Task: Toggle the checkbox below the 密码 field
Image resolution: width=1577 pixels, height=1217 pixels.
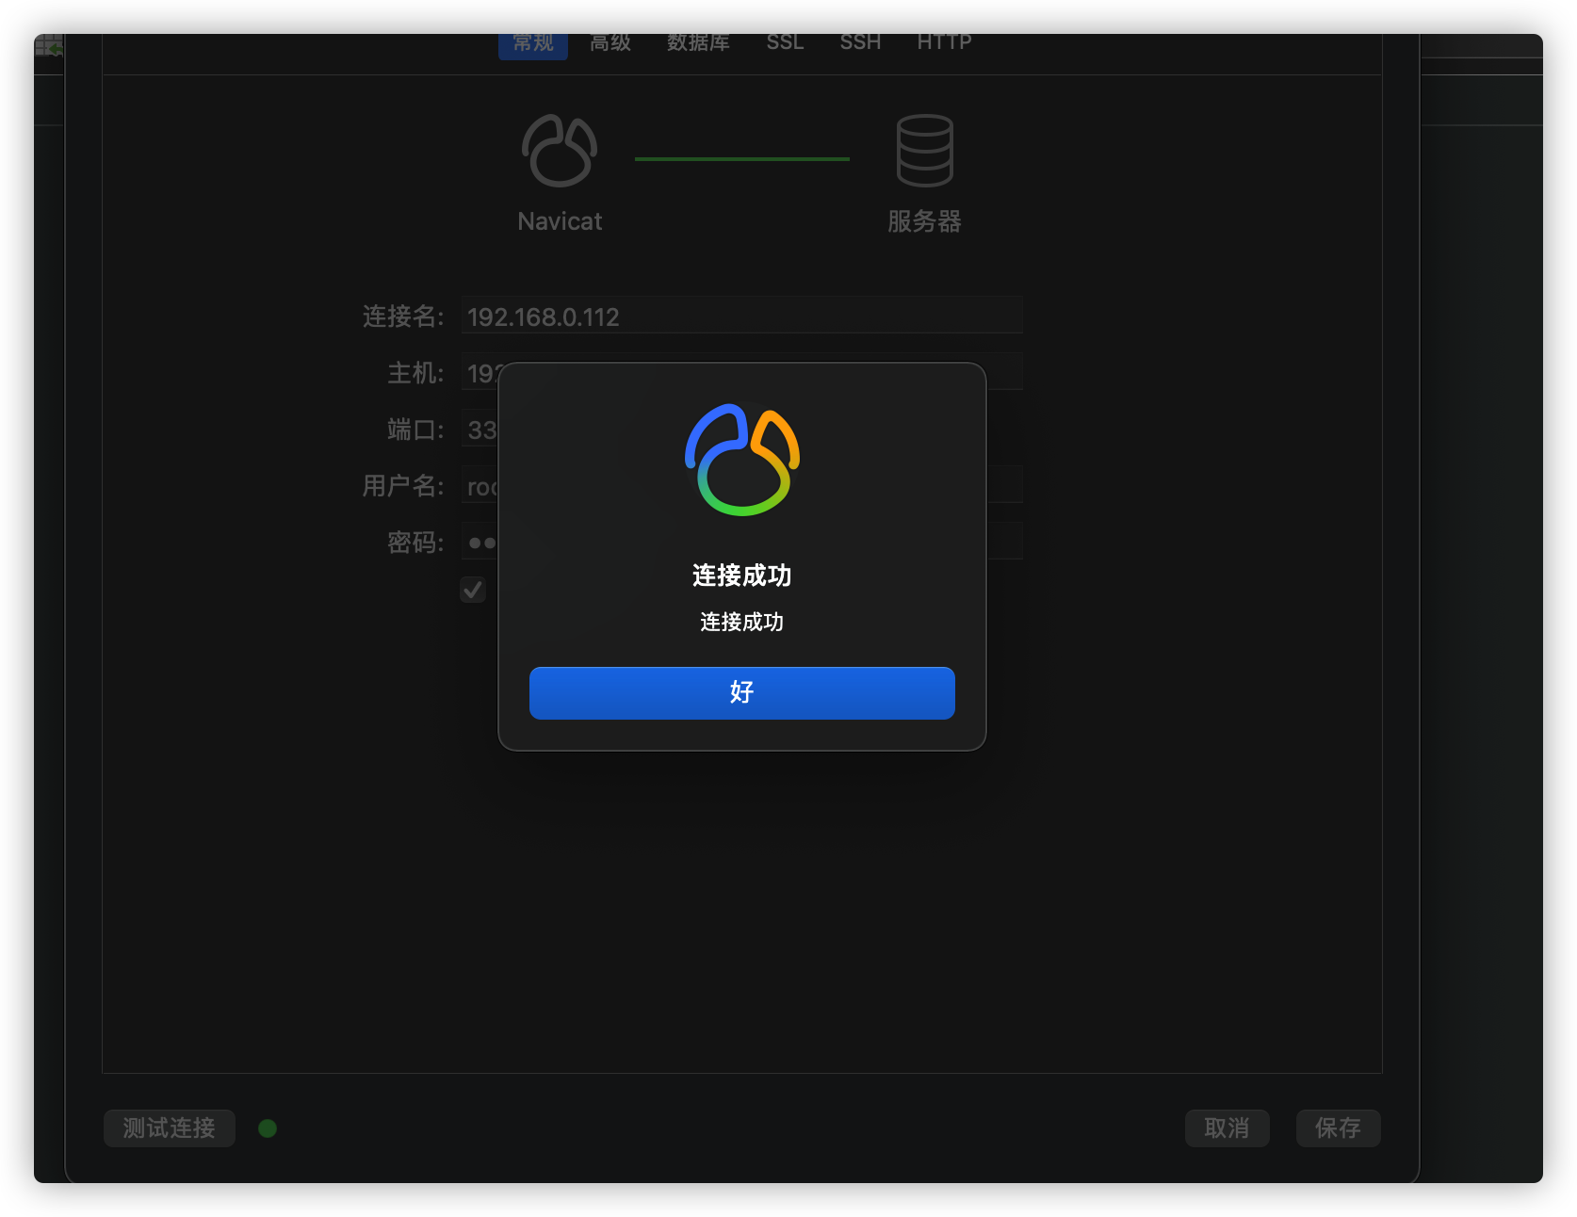Action: click(472, 590)
